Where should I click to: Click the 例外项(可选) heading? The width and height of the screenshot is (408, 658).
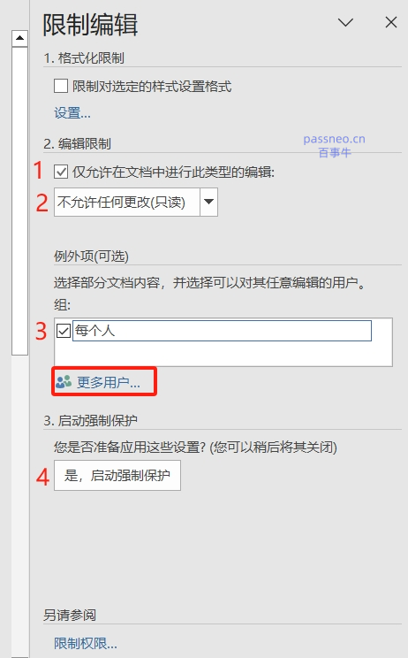[91, 256]
